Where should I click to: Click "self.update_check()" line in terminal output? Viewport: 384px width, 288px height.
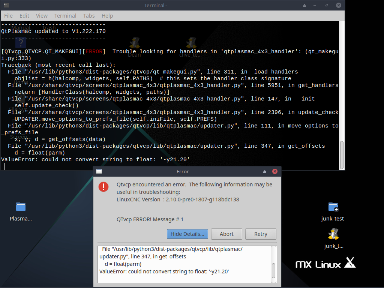[46, 105]
